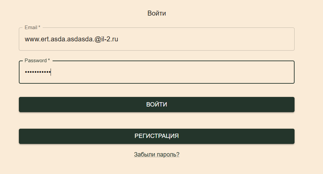Click the start of the email text

point(25,39)
